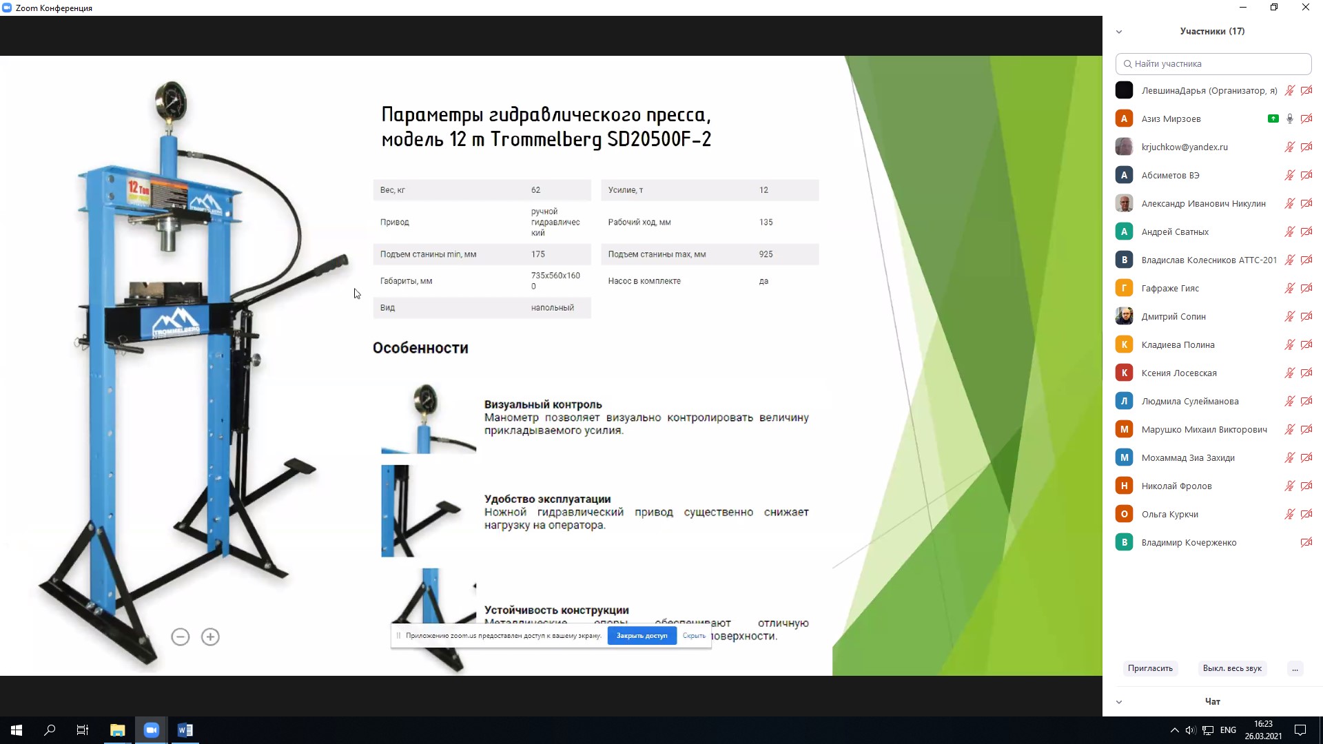Select participant Андрей Сватных
Viewport: 1323px width, 744px height.
[x=1213, y=231]
